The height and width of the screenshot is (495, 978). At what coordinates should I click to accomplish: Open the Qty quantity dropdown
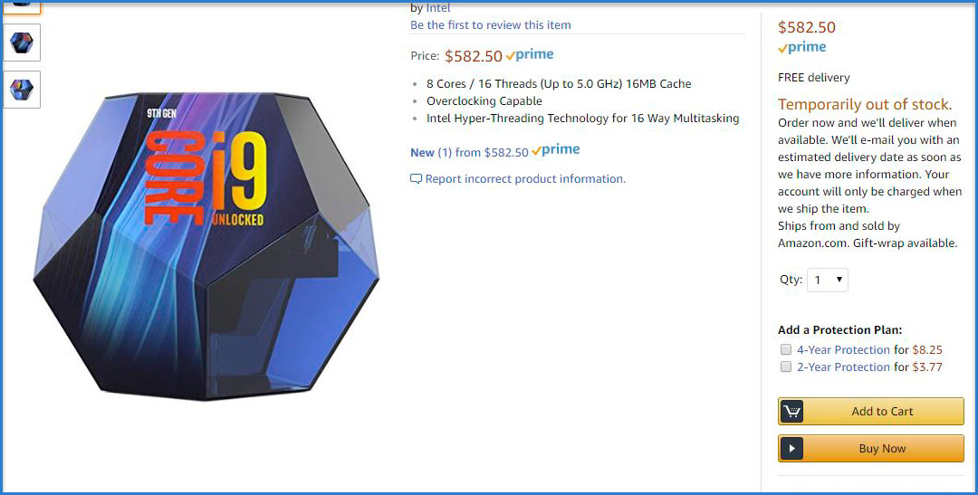[x=828, y=280]
